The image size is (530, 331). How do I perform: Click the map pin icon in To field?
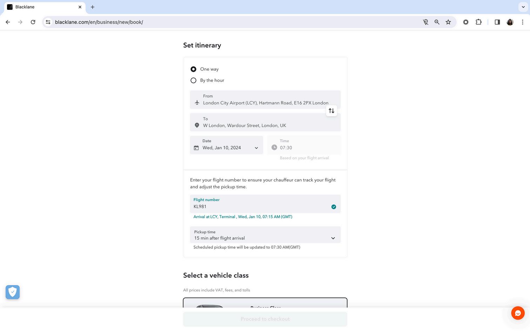click(x=197, y=125)
